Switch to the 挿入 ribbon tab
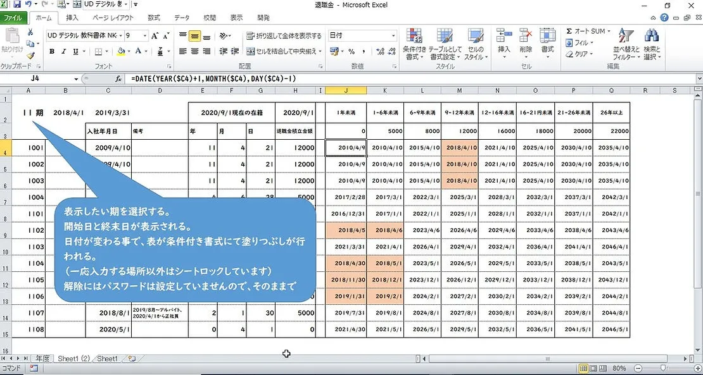Image resolution: width=703 pixels, height=375 pixels. point(72,18)
